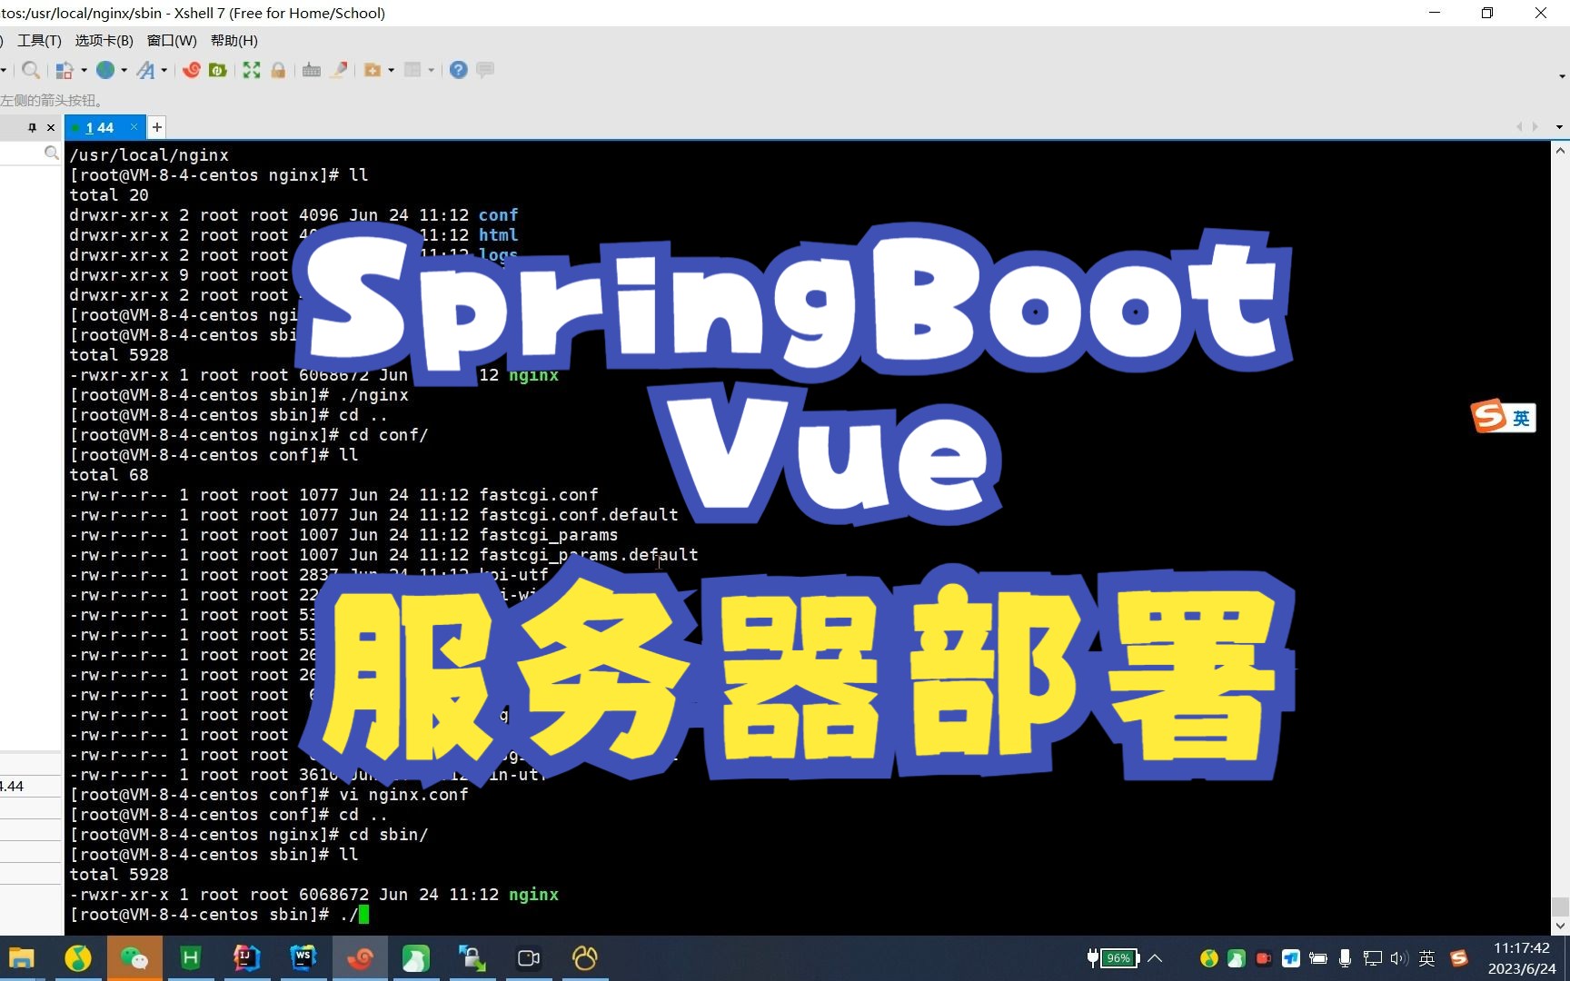Click the font toolbar icon

coord(145,70)
